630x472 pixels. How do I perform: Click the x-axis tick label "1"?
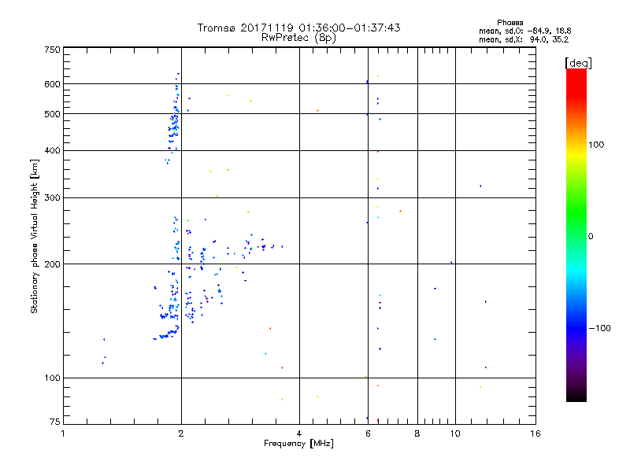[x=63, y=433]
